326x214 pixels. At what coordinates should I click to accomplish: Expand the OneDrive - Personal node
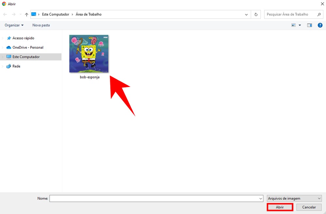point(3,47)
